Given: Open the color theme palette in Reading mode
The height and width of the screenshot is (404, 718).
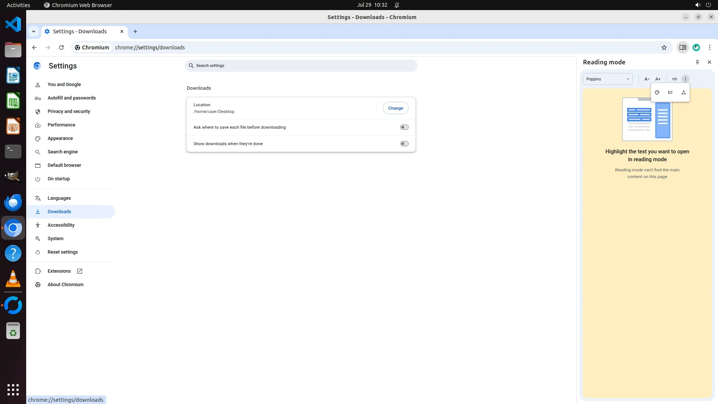Looking at the screenshot, I should pyautogui.click(x=657, y=92).
